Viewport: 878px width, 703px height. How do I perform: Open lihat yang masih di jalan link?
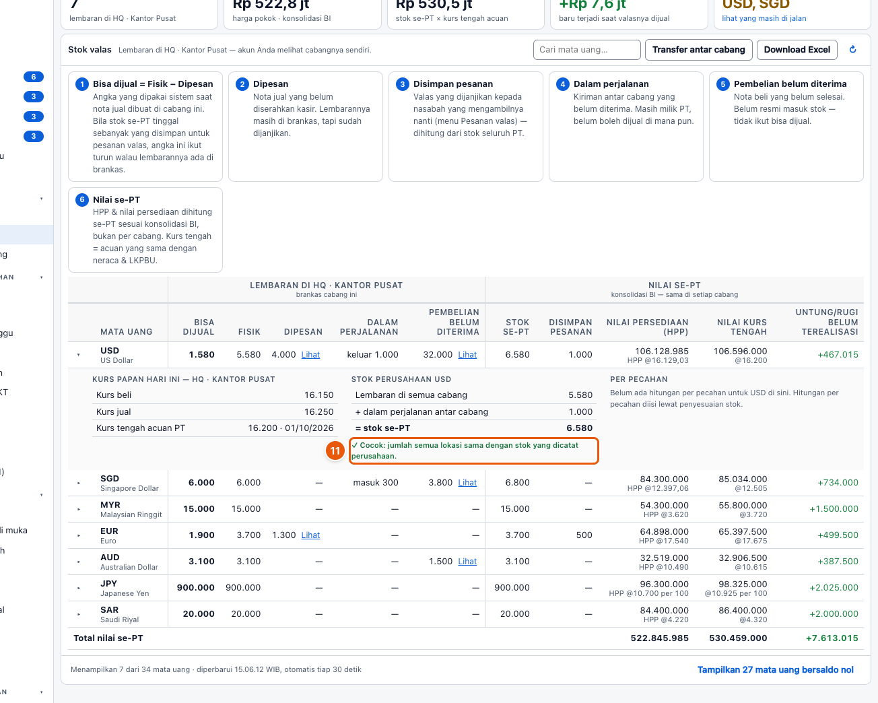point(764,19)
